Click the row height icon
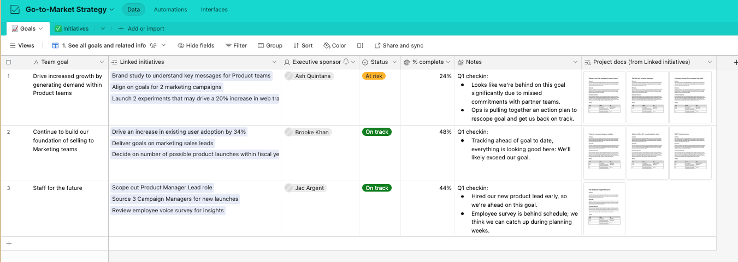The height and width of the screenshot is (262, 738). [x=360, y=46]
